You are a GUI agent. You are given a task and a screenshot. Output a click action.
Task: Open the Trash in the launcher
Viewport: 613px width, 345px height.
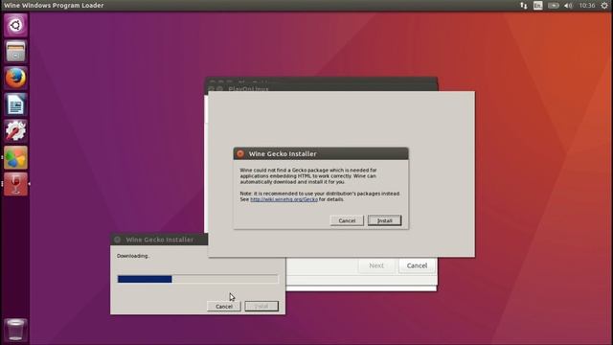(x=15, y=330)
